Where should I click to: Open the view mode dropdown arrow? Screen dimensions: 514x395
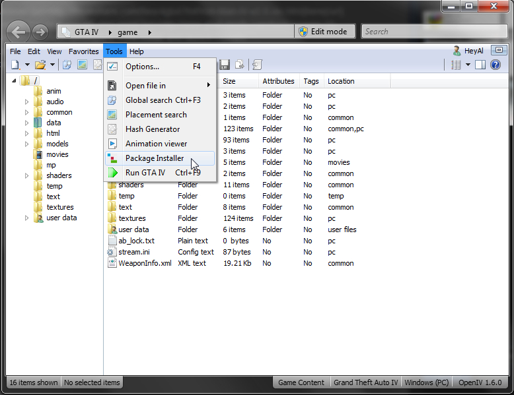tap(468, 65)
